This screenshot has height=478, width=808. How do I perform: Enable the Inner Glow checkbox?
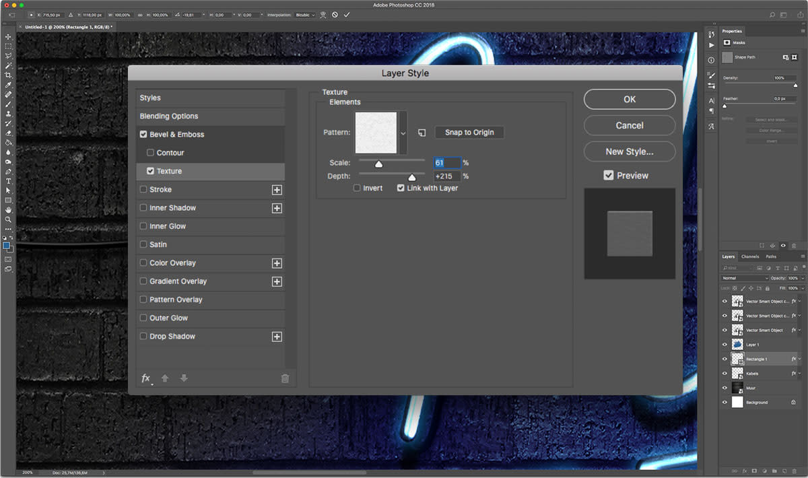143,226
